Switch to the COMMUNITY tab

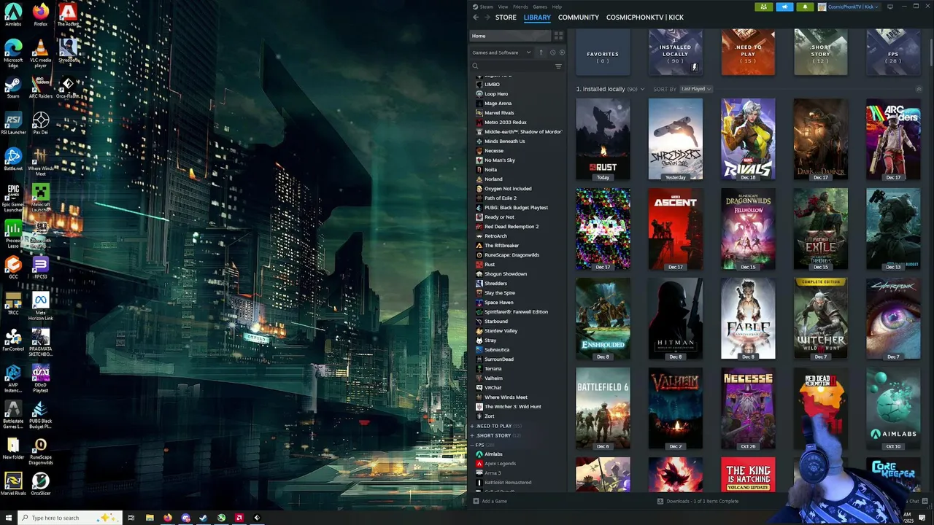click(579, 17)
